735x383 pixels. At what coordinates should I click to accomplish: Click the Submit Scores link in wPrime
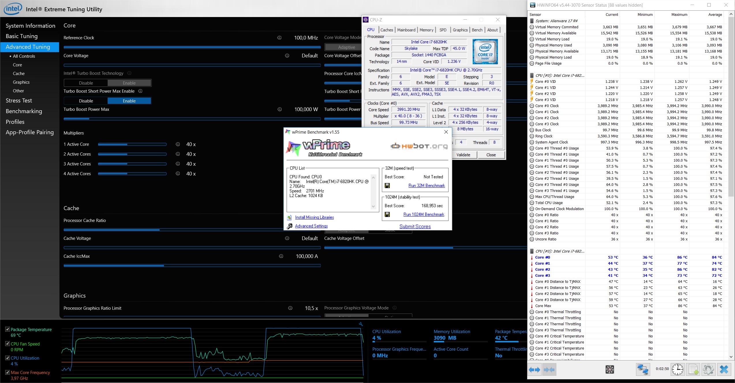(415, 227)
